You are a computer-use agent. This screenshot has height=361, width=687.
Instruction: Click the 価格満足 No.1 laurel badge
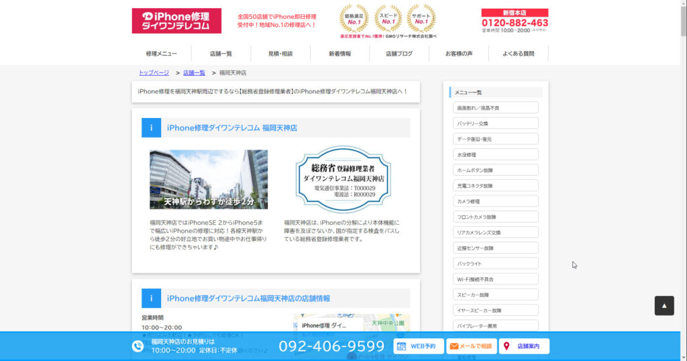pyautogui.click(x=354, y=18)
